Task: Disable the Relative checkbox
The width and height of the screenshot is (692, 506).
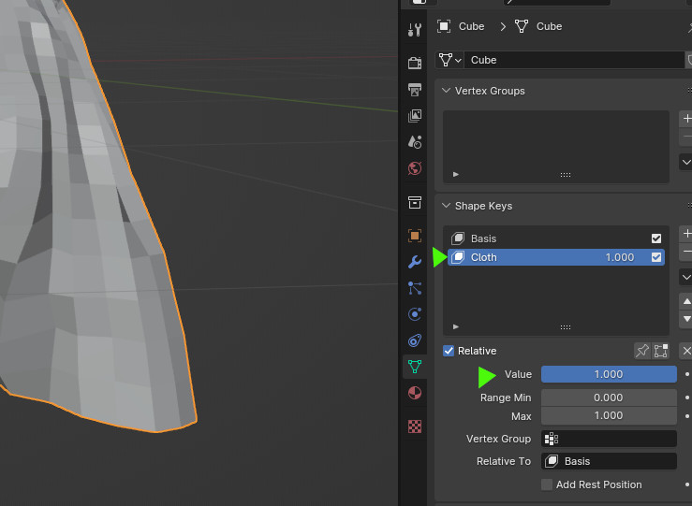Action: coord(449,351)
